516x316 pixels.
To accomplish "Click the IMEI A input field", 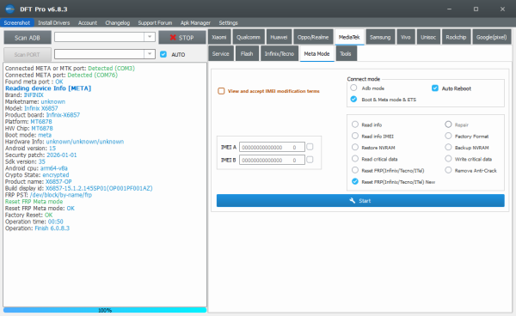I will click(x=272, y=147).
